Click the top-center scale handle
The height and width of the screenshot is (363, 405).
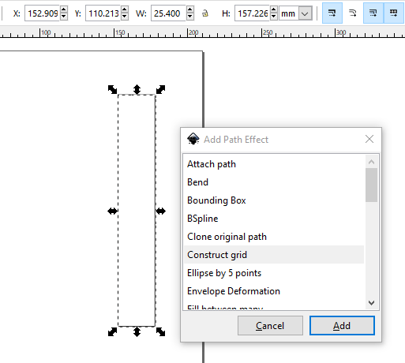[137, 89]
